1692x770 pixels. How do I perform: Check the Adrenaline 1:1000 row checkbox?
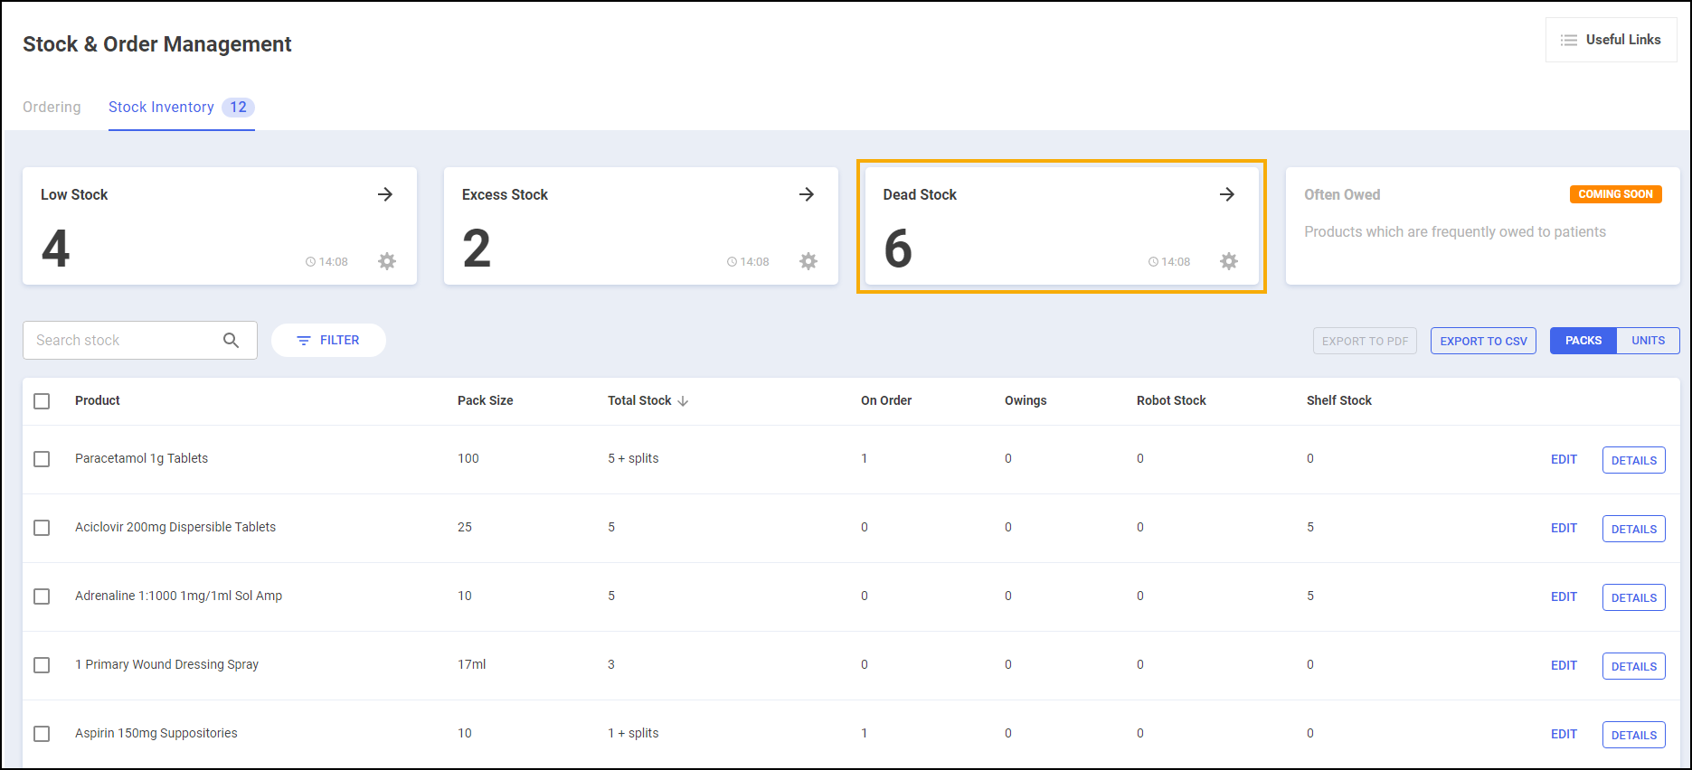point(42,596)
